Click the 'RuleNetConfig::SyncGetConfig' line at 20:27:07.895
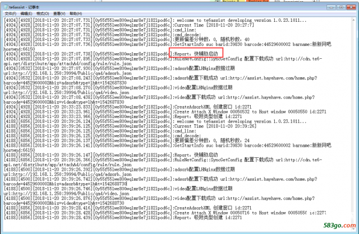The image size is (359, 234). pos(163,59)
